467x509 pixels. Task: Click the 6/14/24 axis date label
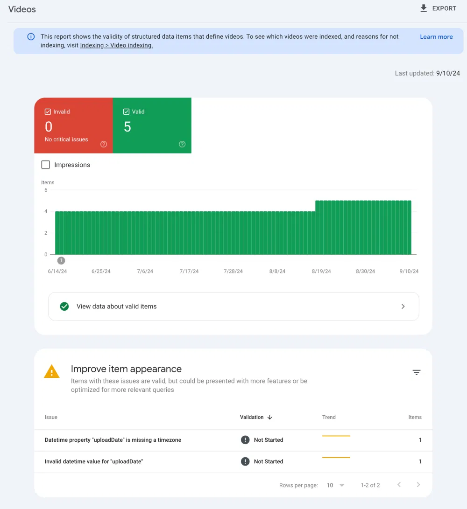click(x=57, y=271)
